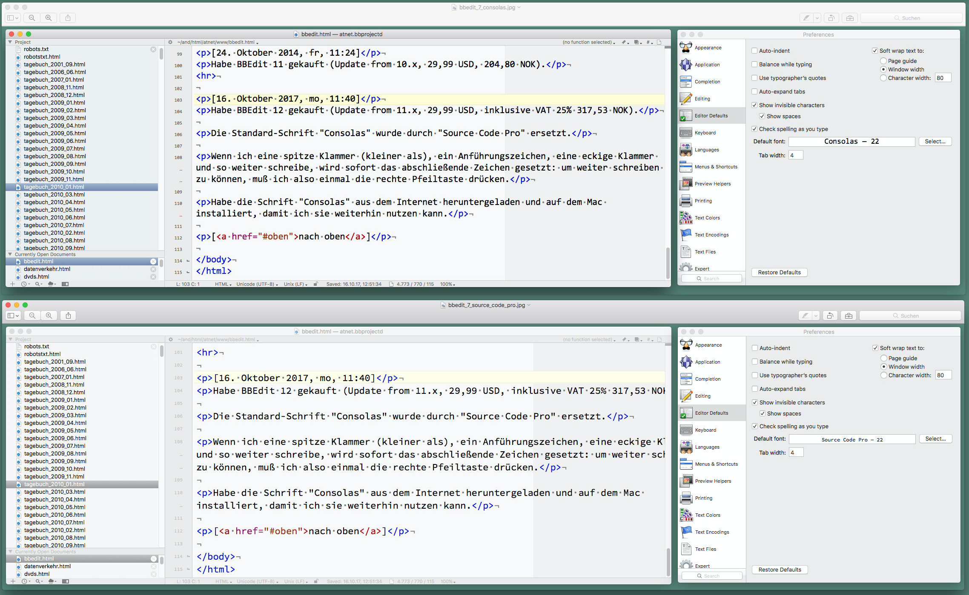Screen dimensions: 969x595
Task: Enable Auto-indent in the Consolas Preferences
Action: (754, 51)
